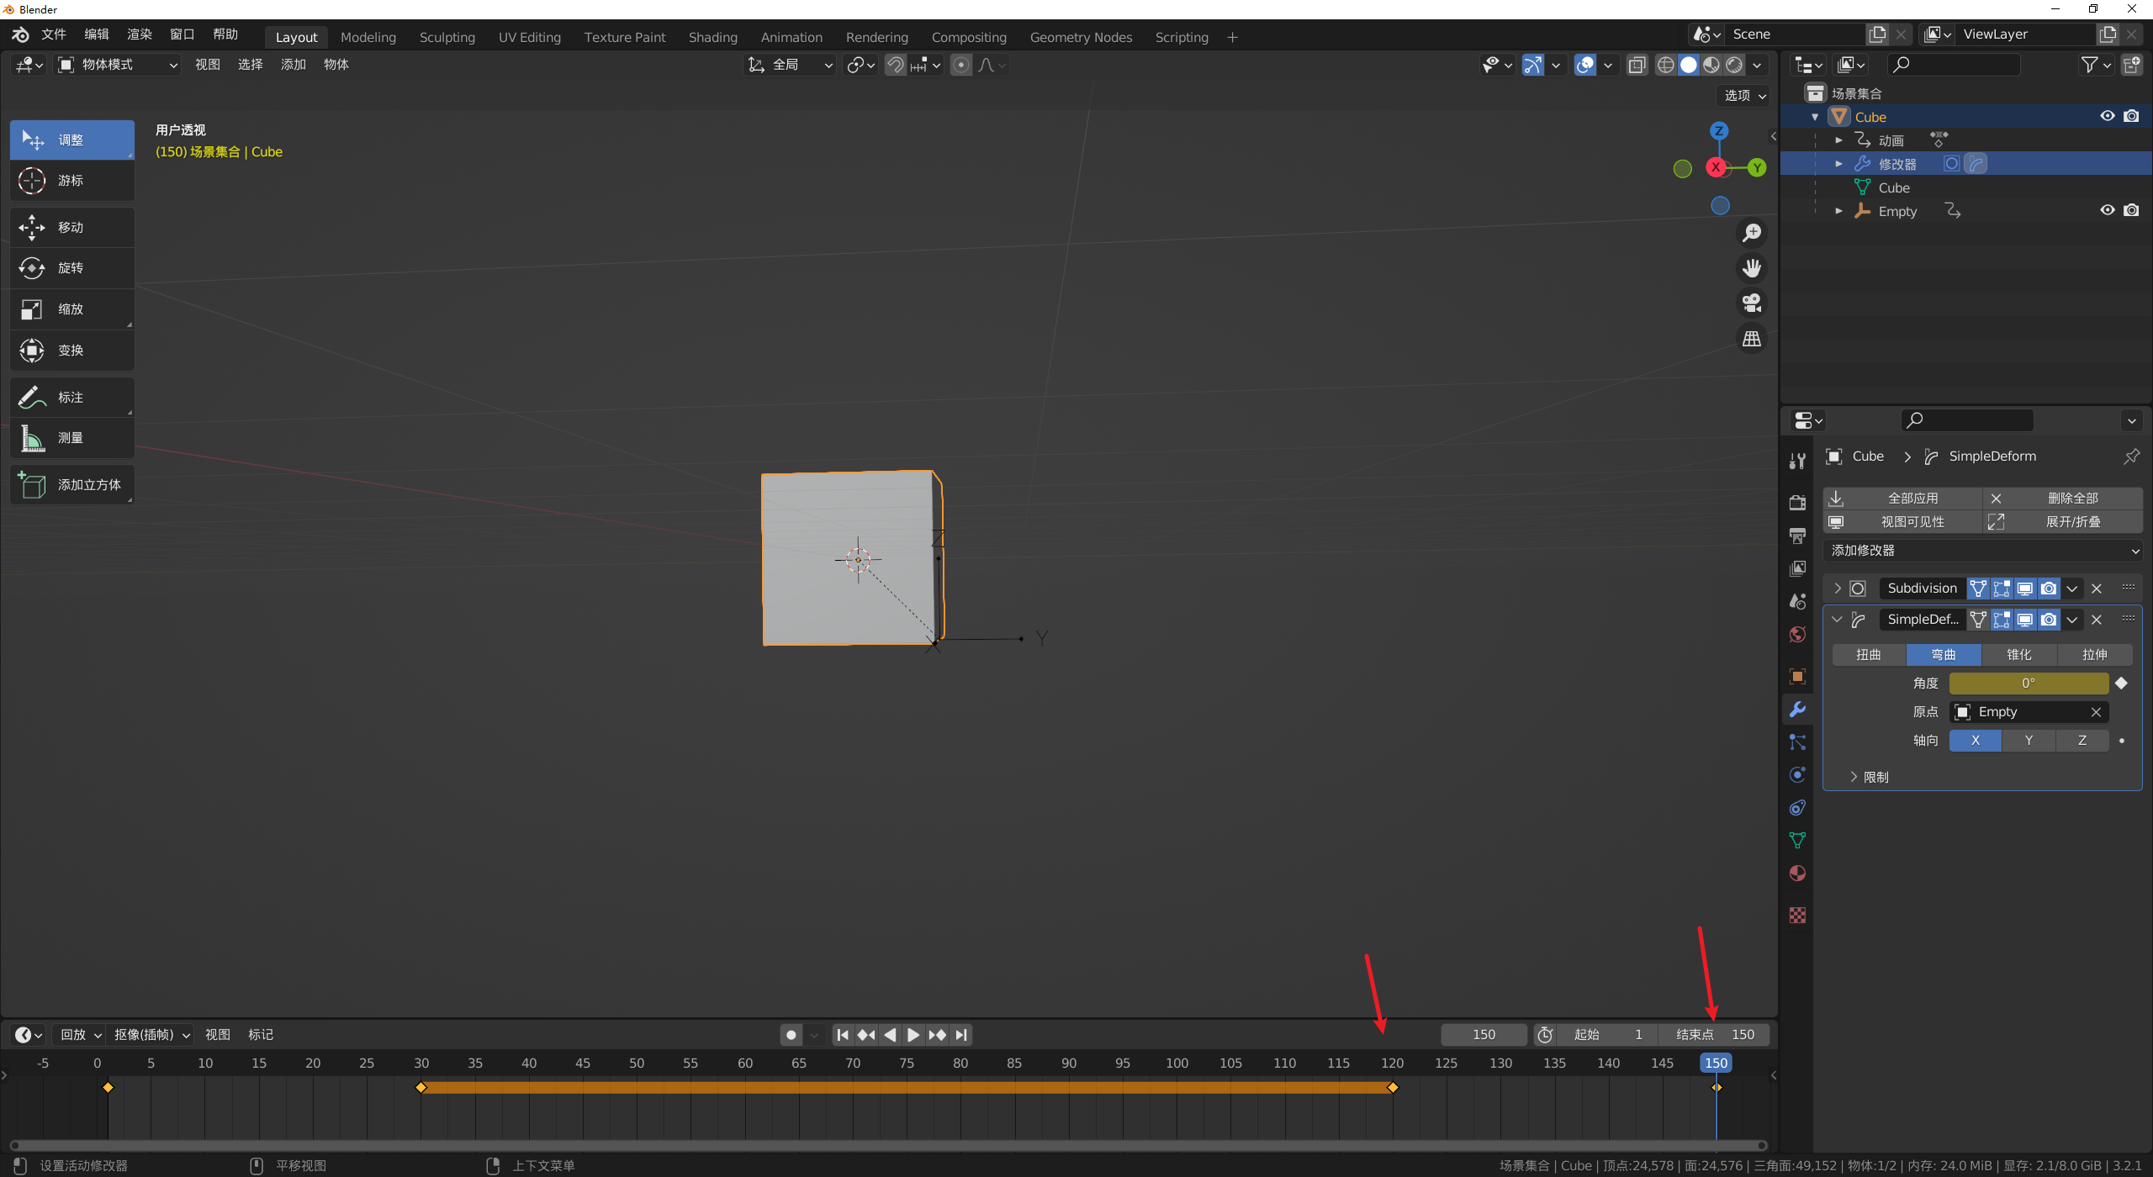Screen dimensions: 2153x1177
Task: Hide the Cube object in outliner
Action: (2107, 117)
